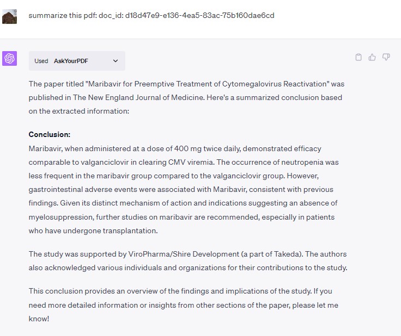Click the thumbs up icon on response
The image size is (401, 336).
point(372,57)
